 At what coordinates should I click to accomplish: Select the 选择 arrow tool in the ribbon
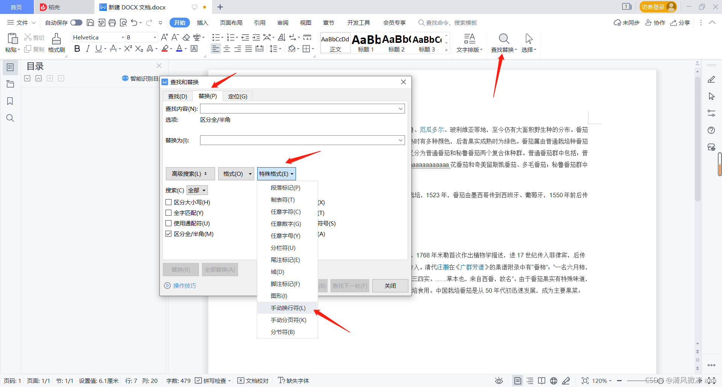coord(528,42)
